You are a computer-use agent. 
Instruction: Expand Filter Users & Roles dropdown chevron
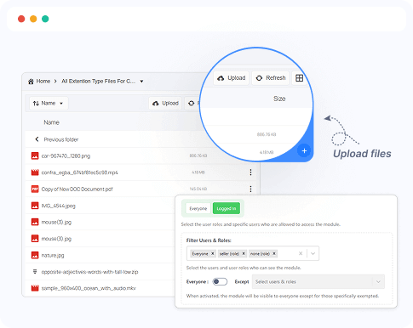pyautogui.click(x=313, y=253)
